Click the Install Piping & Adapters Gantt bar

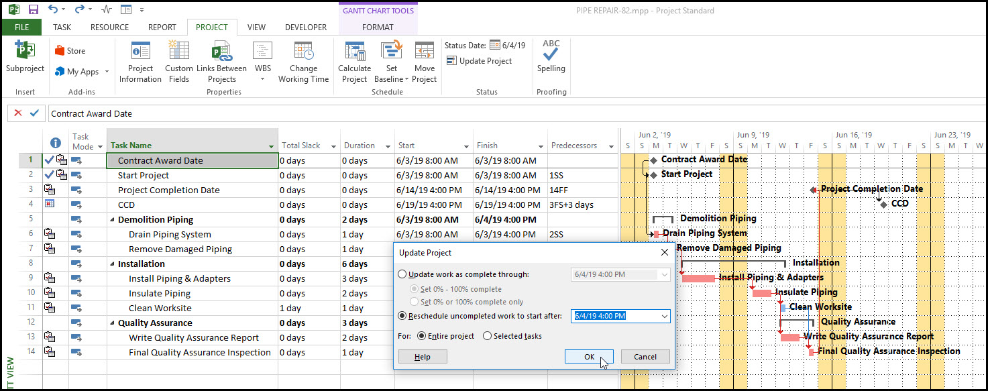tap(698, 278)
